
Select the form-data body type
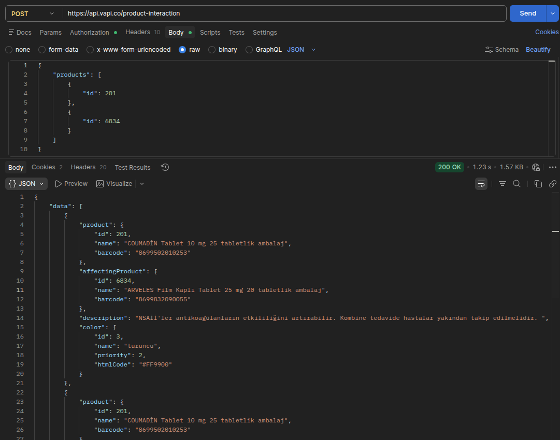58,50
